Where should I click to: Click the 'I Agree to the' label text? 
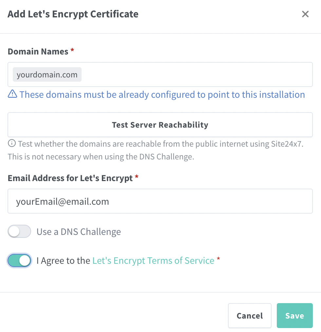[x=63, y=260]
